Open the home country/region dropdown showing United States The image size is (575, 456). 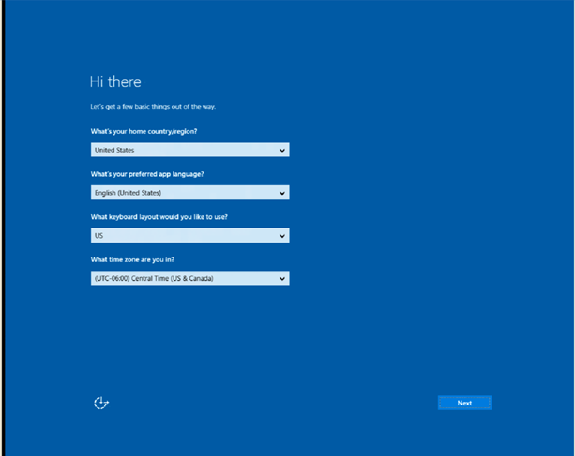click(x=190, y=150)
